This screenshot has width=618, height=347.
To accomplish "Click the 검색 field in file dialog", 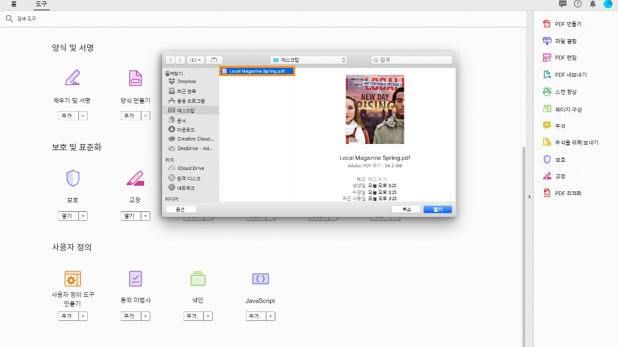I will pyautogui.click(x=411, y=60).
